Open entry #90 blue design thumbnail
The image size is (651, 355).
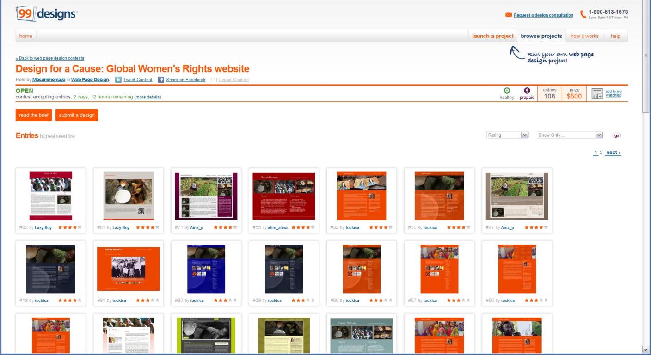point(206,269)
